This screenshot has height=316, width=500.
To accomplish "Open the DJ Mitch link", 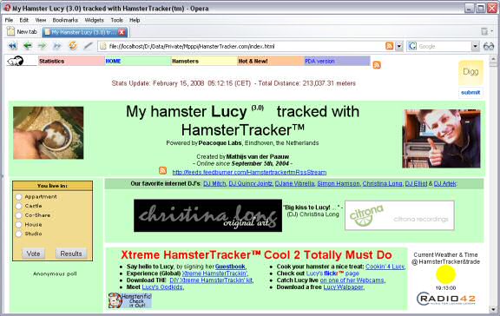I will tap(214, 184).
